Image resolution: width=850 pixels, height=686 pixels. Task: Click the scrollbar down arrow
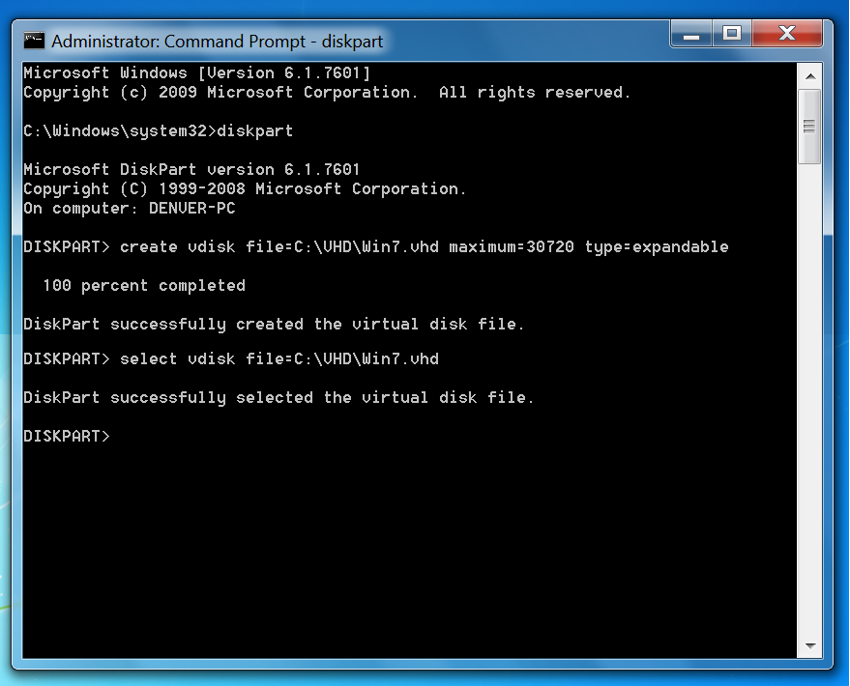(810, 645)
